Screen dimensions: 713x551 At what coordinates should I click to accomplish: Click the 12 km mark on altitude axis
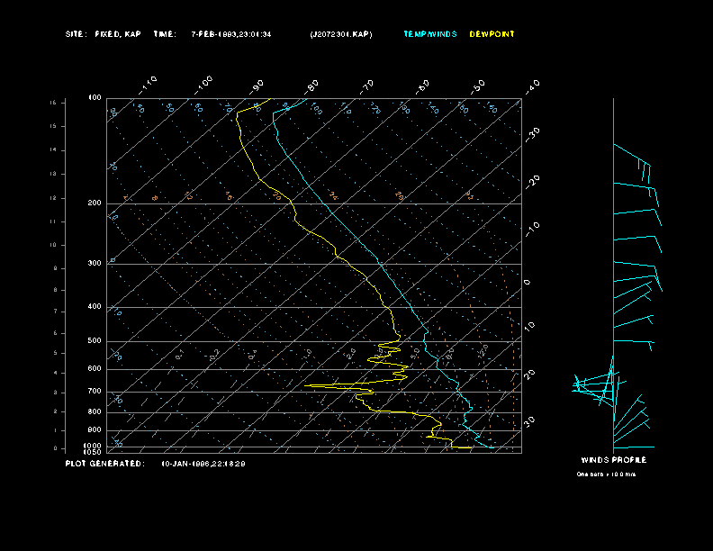pyautogui.click(x=53, y=198)
